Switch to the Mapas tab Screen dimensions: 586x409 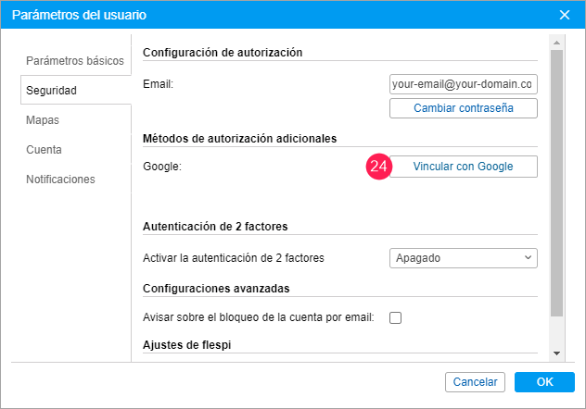44,120
